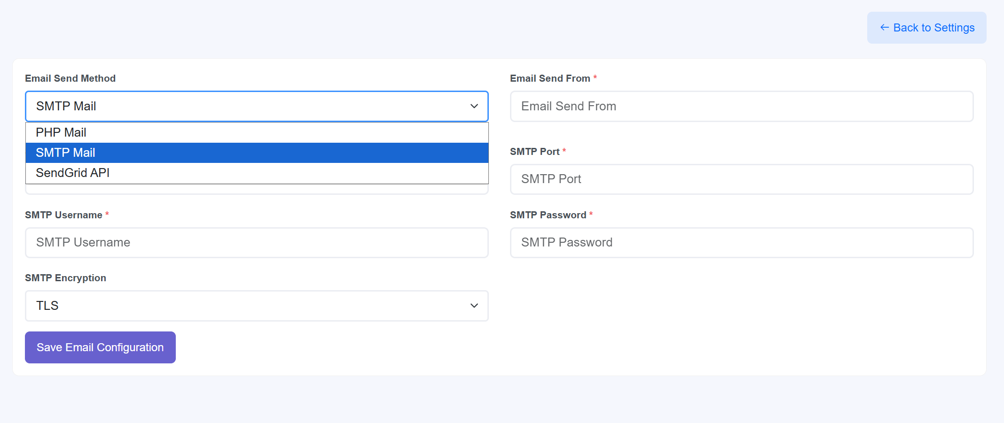
Task: Click the chevron on the Email Send Method dropdown
Action: [x=473, y=107]
